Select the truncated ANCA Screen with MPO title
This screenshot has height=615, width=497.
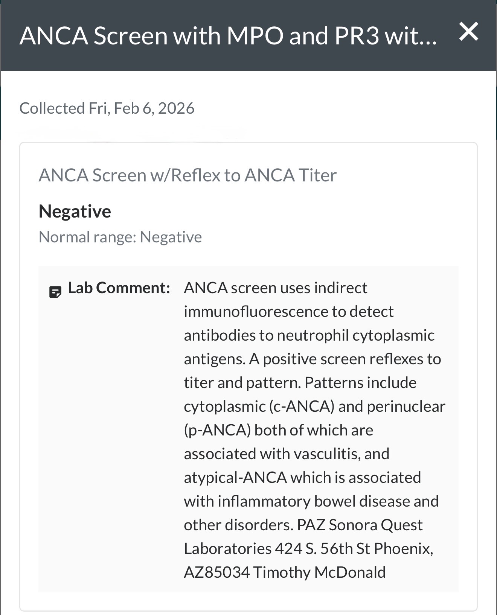click(228, 36)
